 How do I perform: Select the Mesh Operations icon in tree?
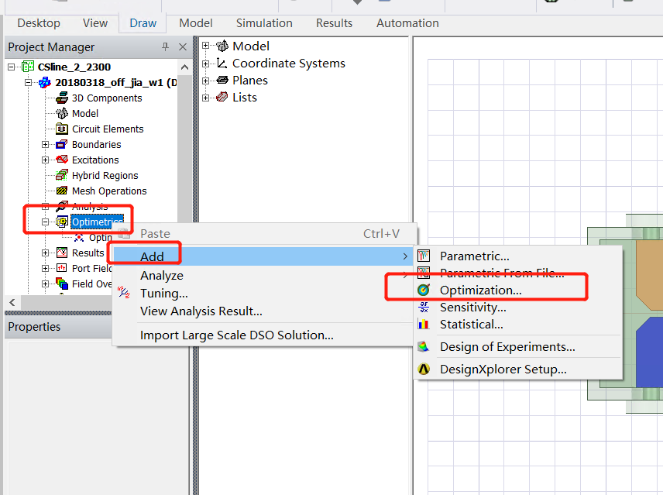62,191
